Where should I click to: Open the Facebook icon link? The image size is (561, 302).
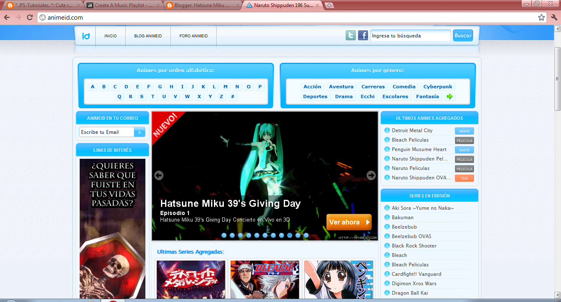point(363,35)
